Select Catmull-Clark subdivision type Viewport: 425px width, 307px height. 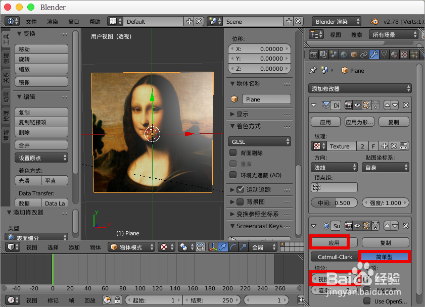click(x=335, y=257)
